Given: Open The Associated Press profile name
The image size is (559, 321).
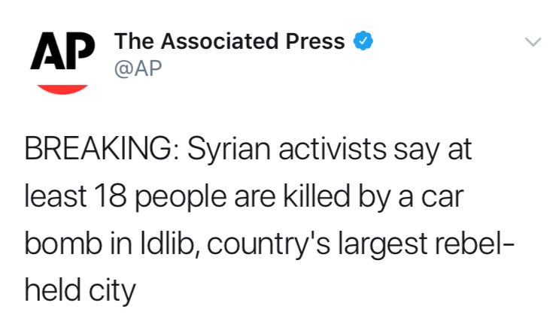Looking at the screenshot, I should pos(229,41).
